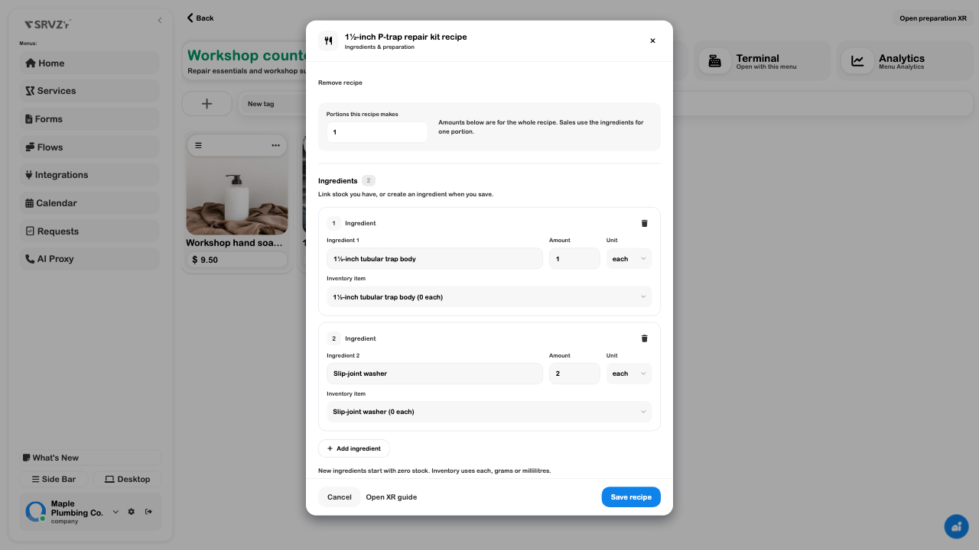The width and height of the screenshot is (979, 550).
Task: Click the plus button to add item
Action: click(x=207, y=104)
